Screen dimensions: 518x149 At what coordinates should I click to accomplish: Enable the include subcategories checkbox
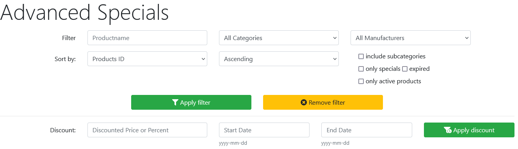(361, 57)
